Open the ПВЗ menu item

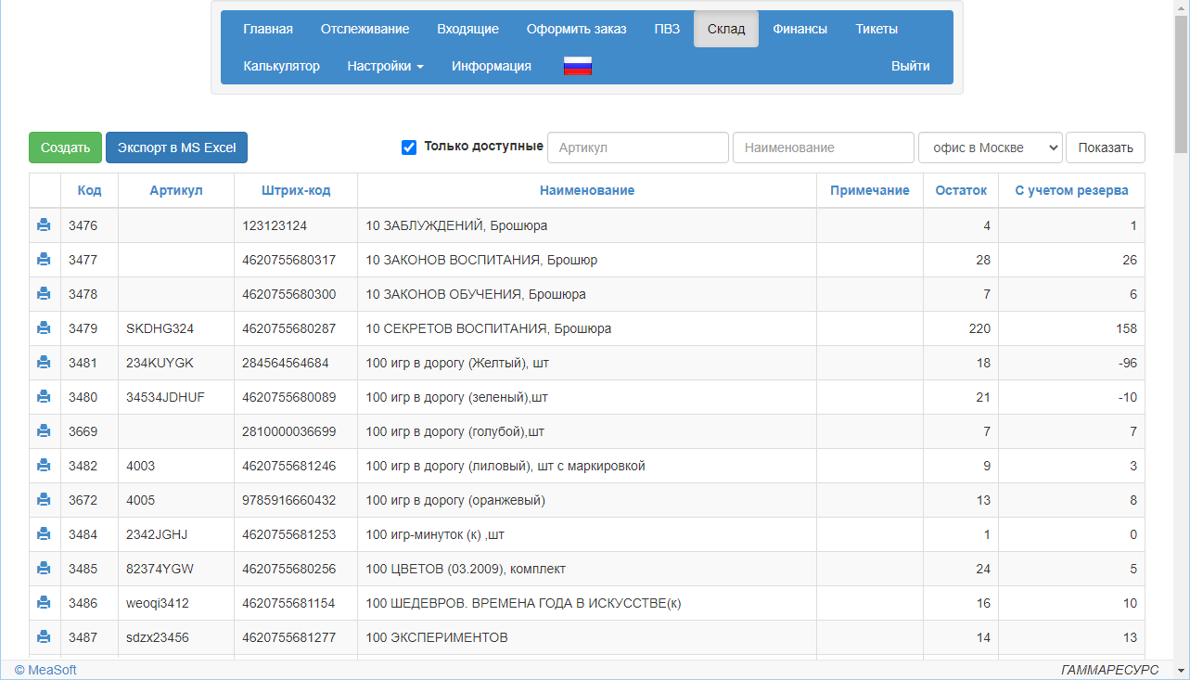coord(667,29)
